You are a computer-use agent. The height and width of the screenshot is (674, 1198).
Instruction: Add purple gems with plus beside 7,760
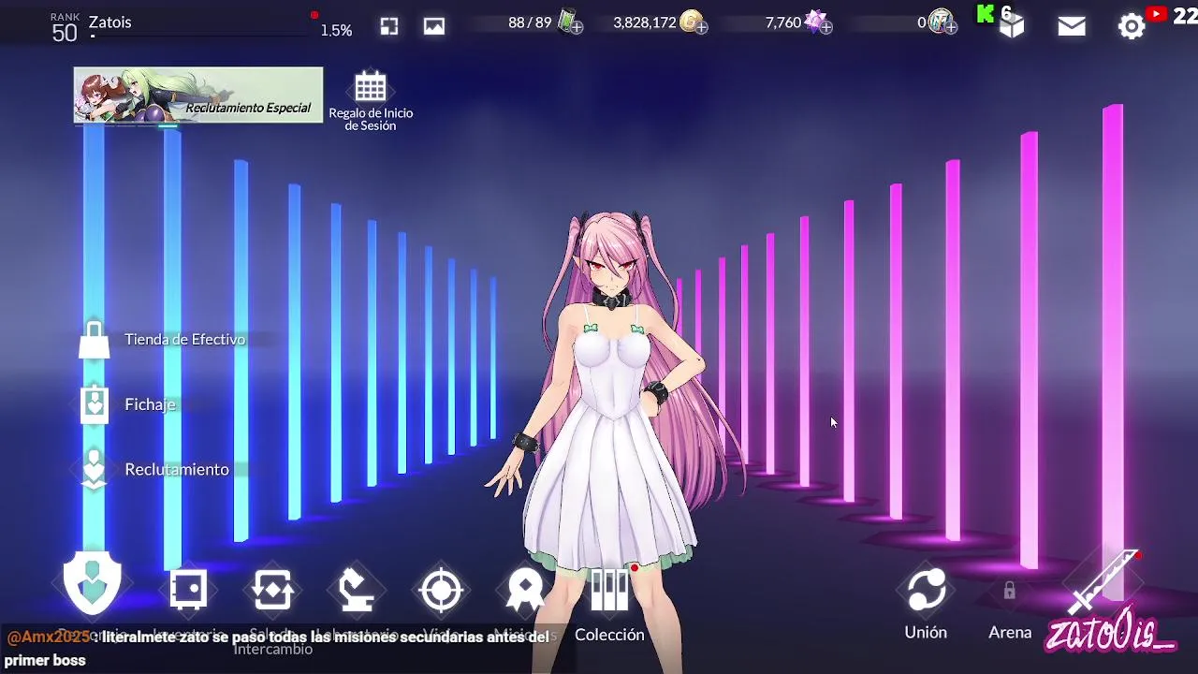825,28
